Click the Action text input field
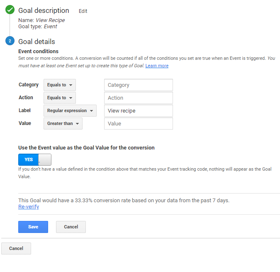The width and height of the screenshot is (280, 272). pos(138,98)
